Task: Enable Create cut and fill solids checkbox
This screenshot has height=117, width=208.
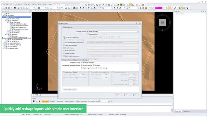Action: click(63, 72)
